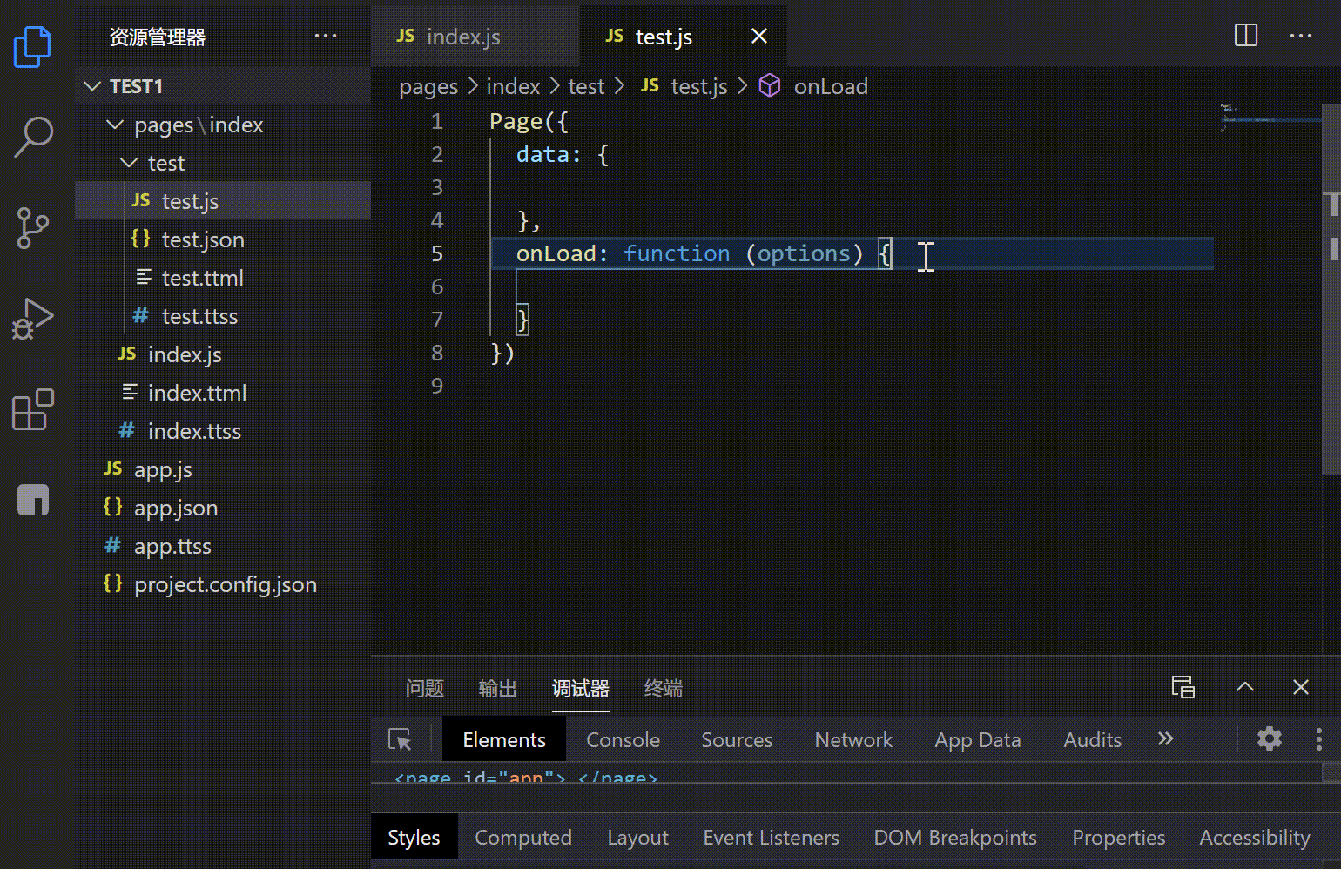Collapse the pages\index folder
The image size is (1341, 869).
tap(223, 125)
